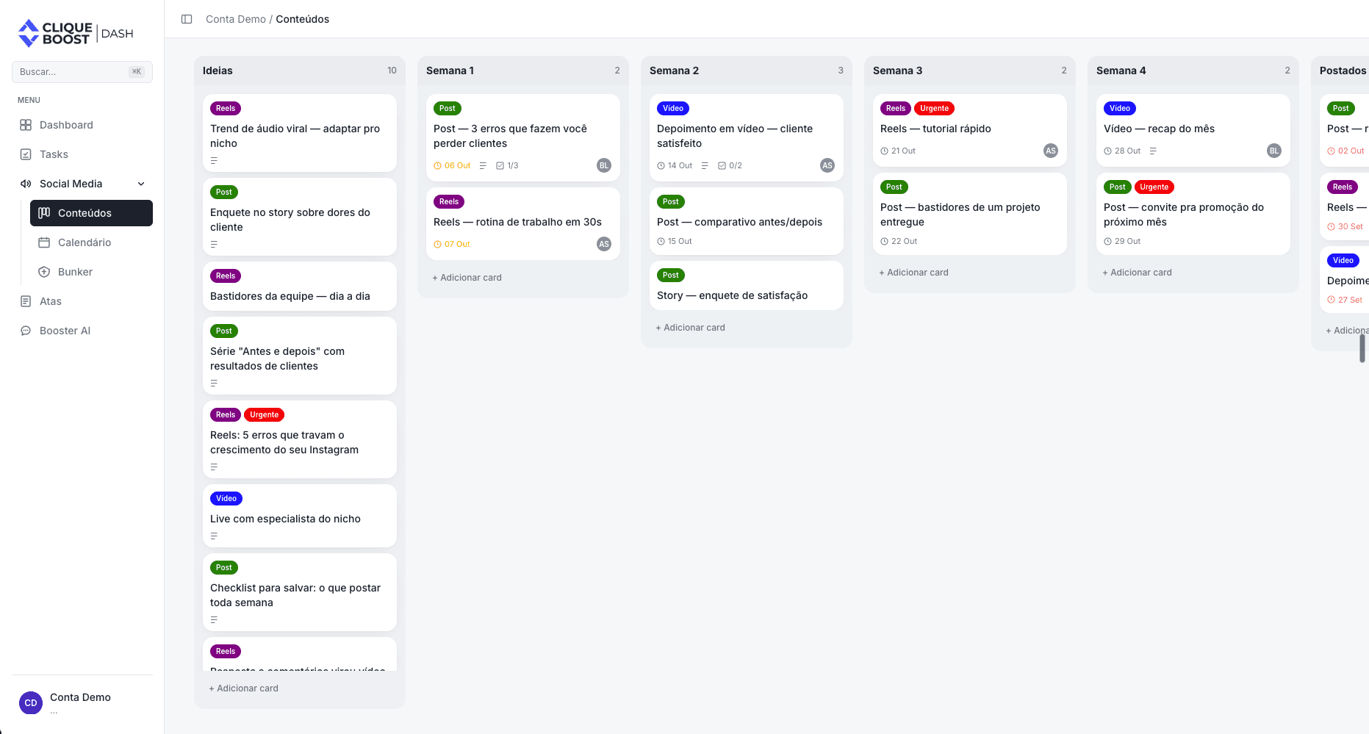The height and width of the screenshot is (734, 1369).
Task: Click the horizontal board scrollbar handle
Action: click(x=1362, y=348)
